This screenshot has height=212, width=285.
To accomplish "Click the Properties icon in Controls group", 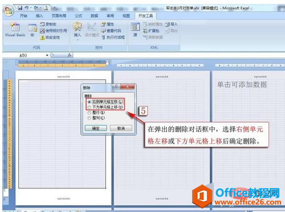I will coord(103,24).
